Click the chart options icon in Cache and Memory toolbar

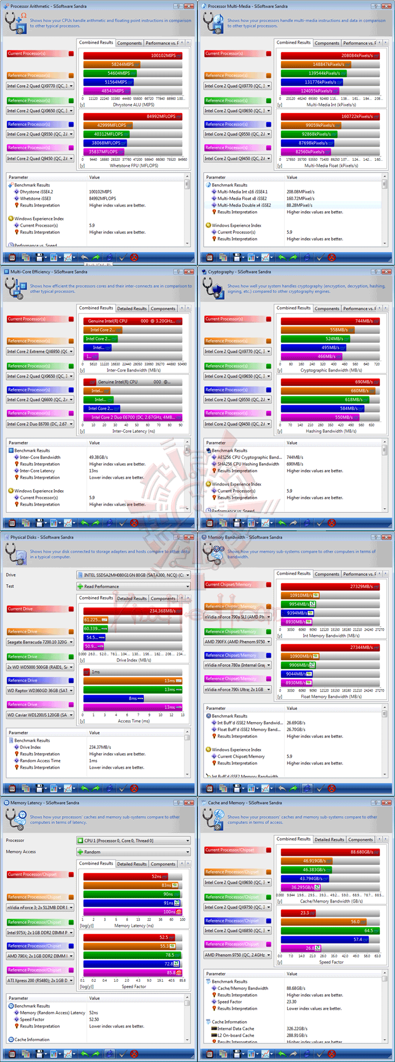click(x=251, y=1053)
